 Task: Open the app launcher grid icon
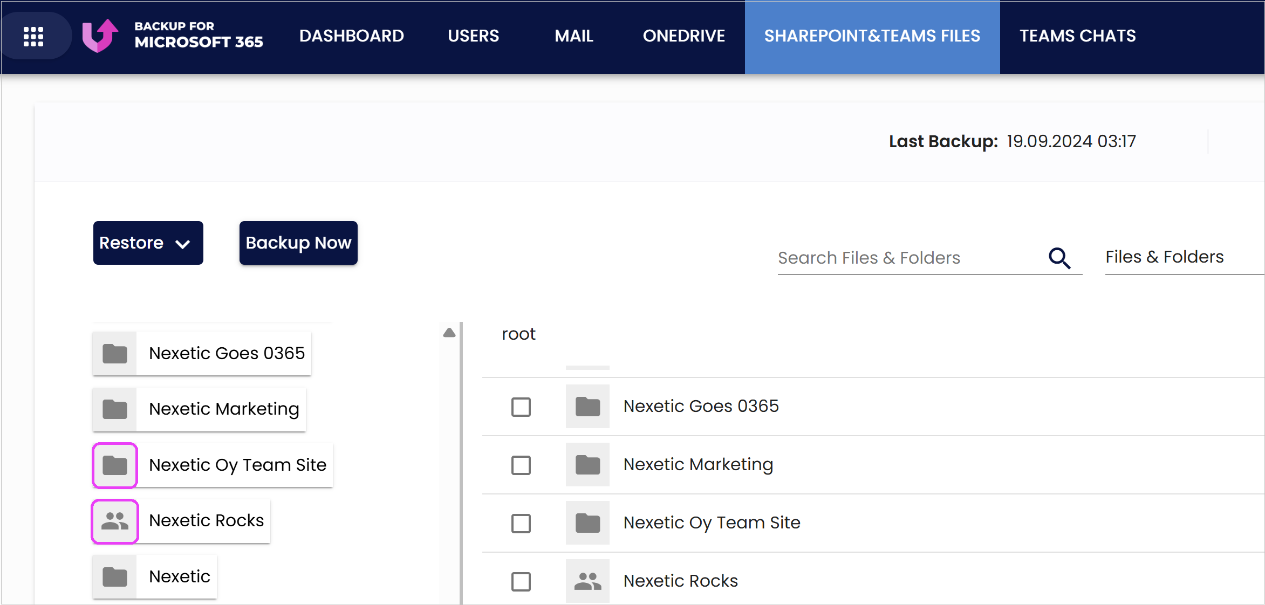point(33,36)
